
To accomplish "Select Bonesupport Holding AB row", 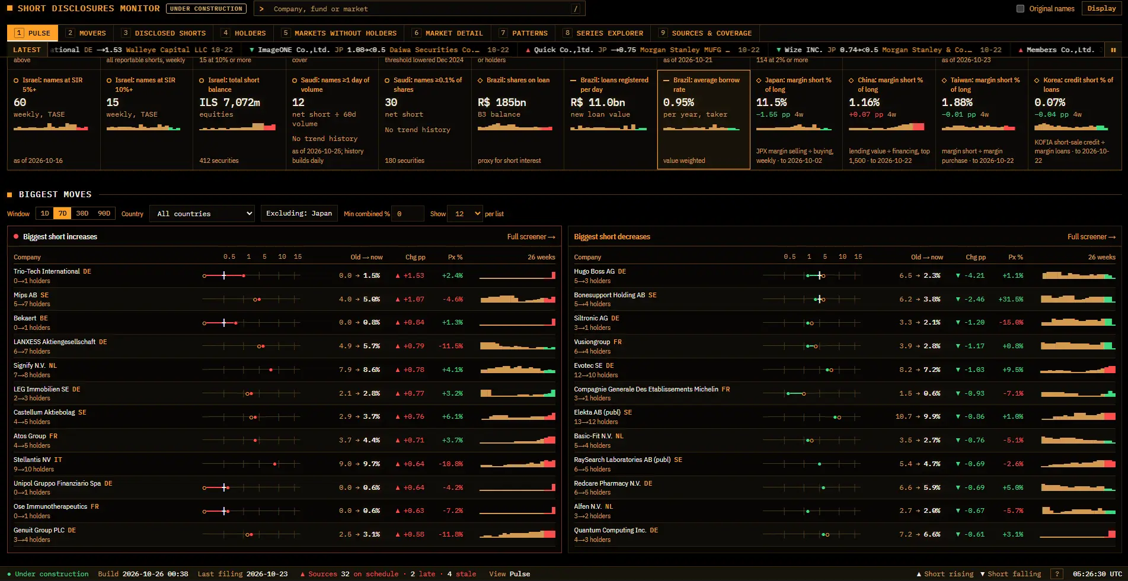I will click(845, 300).
